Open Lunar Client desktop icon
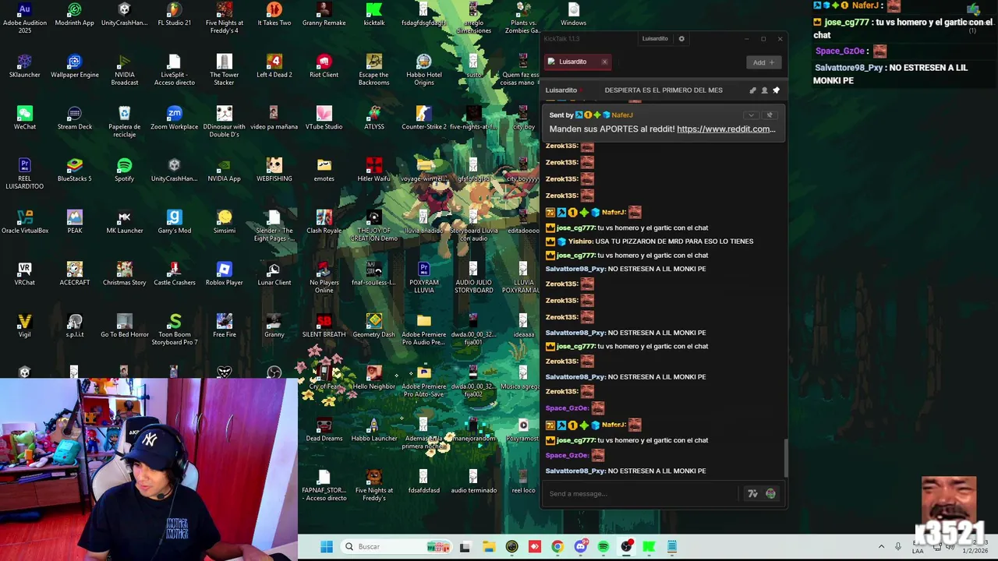Screen dimensions: 998x561 coord(274,274)
